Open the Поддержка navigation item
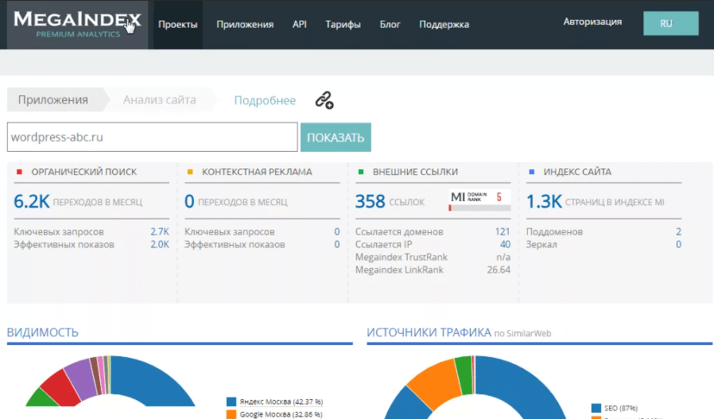Image resolution: width=714 pixels, height=419 pixels. coord(444,24)
